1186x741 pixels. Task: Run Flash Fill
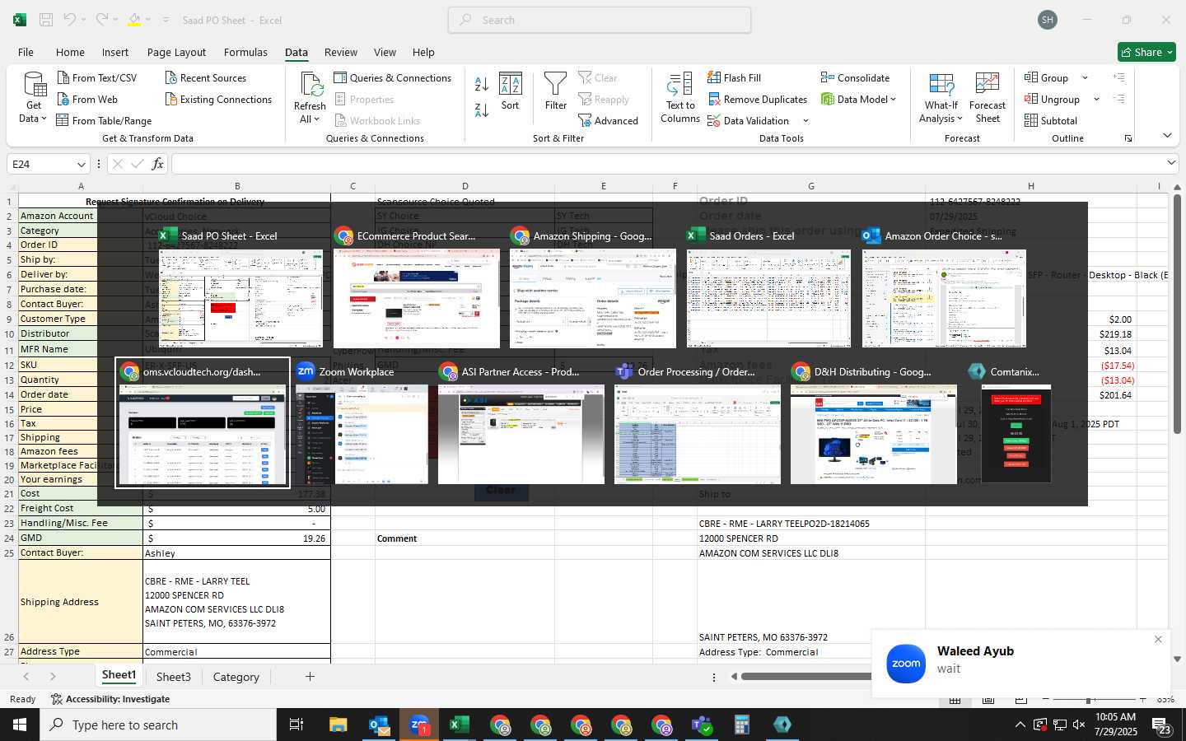point(734,78)
